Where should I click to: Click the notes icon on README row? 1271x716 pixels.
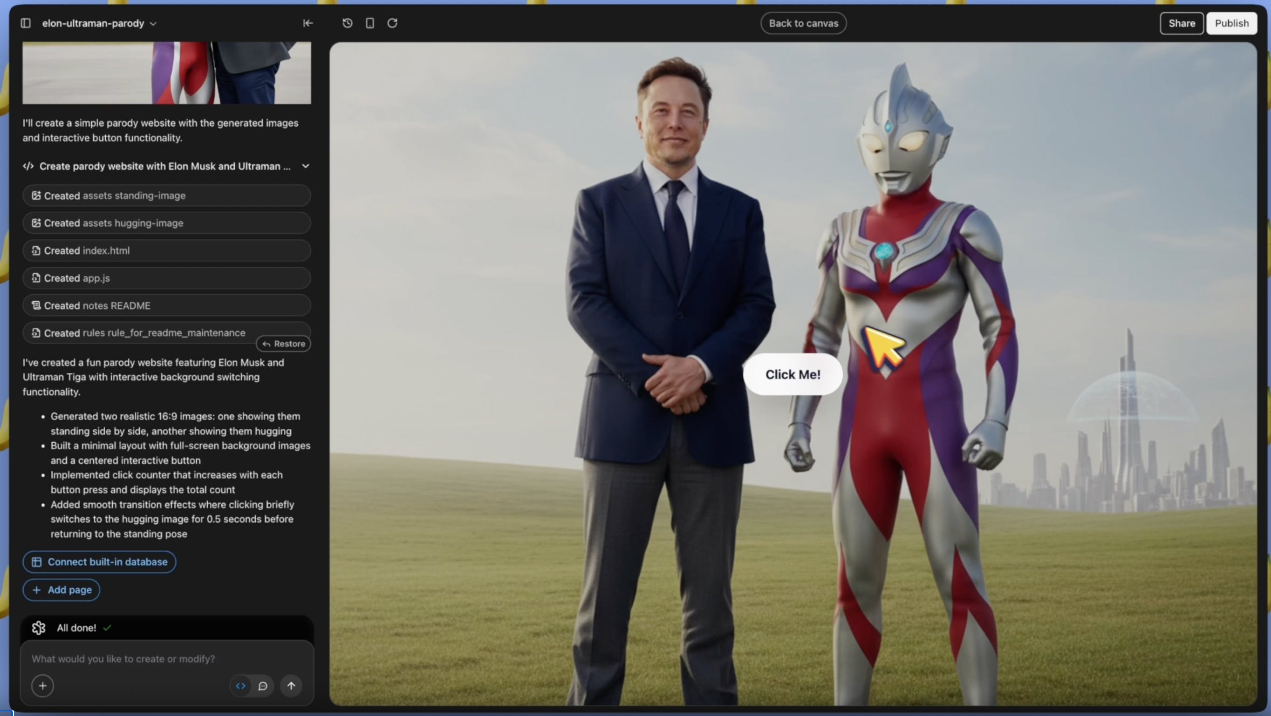pos(36,305)
